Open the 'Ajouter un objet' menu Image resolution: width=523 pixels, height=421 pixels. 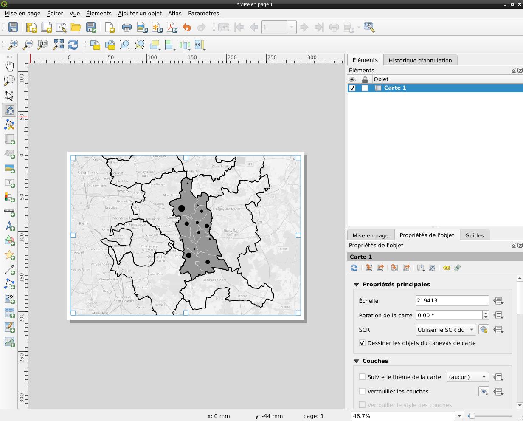[139, 13]
